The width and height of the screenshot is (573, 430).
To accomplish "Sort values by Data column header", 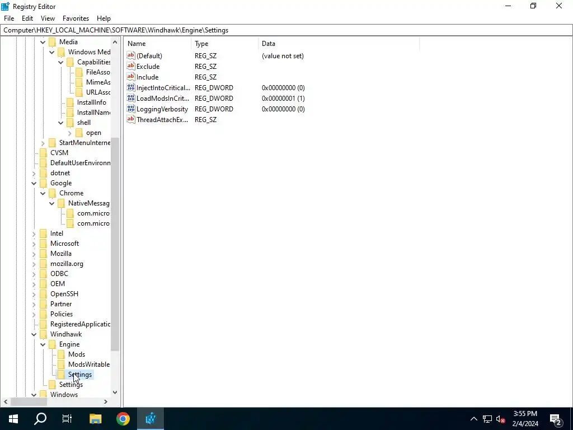I will click(x=339, y=44).
